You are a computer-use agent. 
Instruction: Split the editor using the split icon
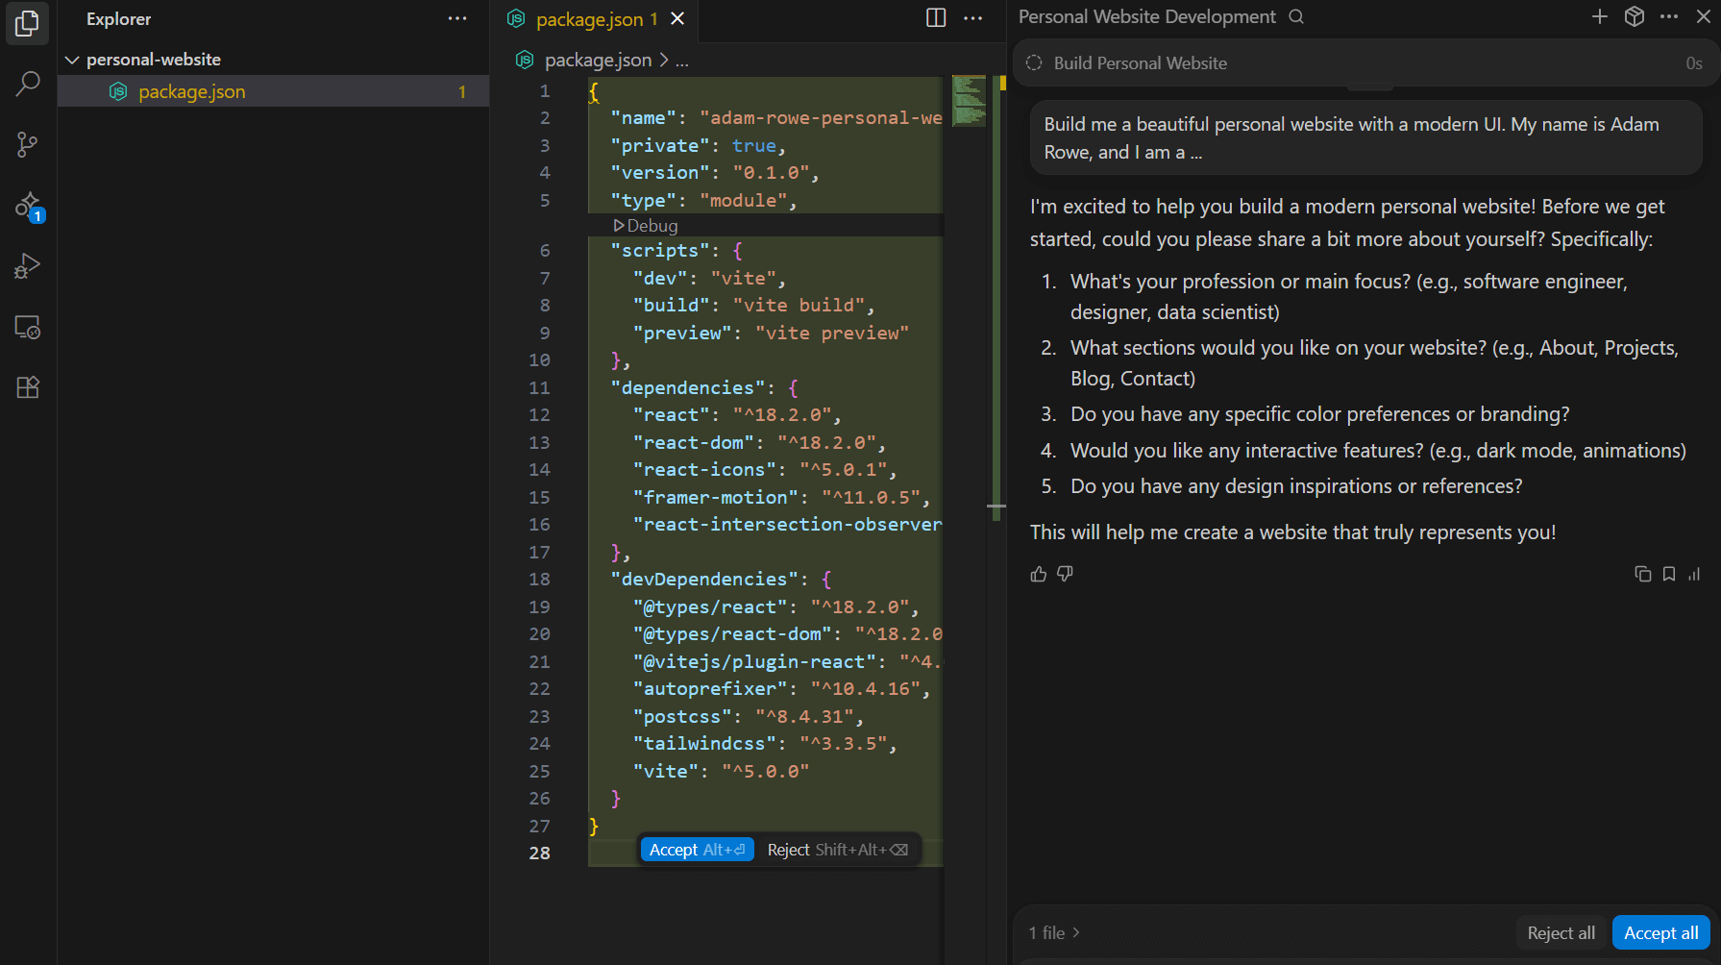(x=934, y=17)
